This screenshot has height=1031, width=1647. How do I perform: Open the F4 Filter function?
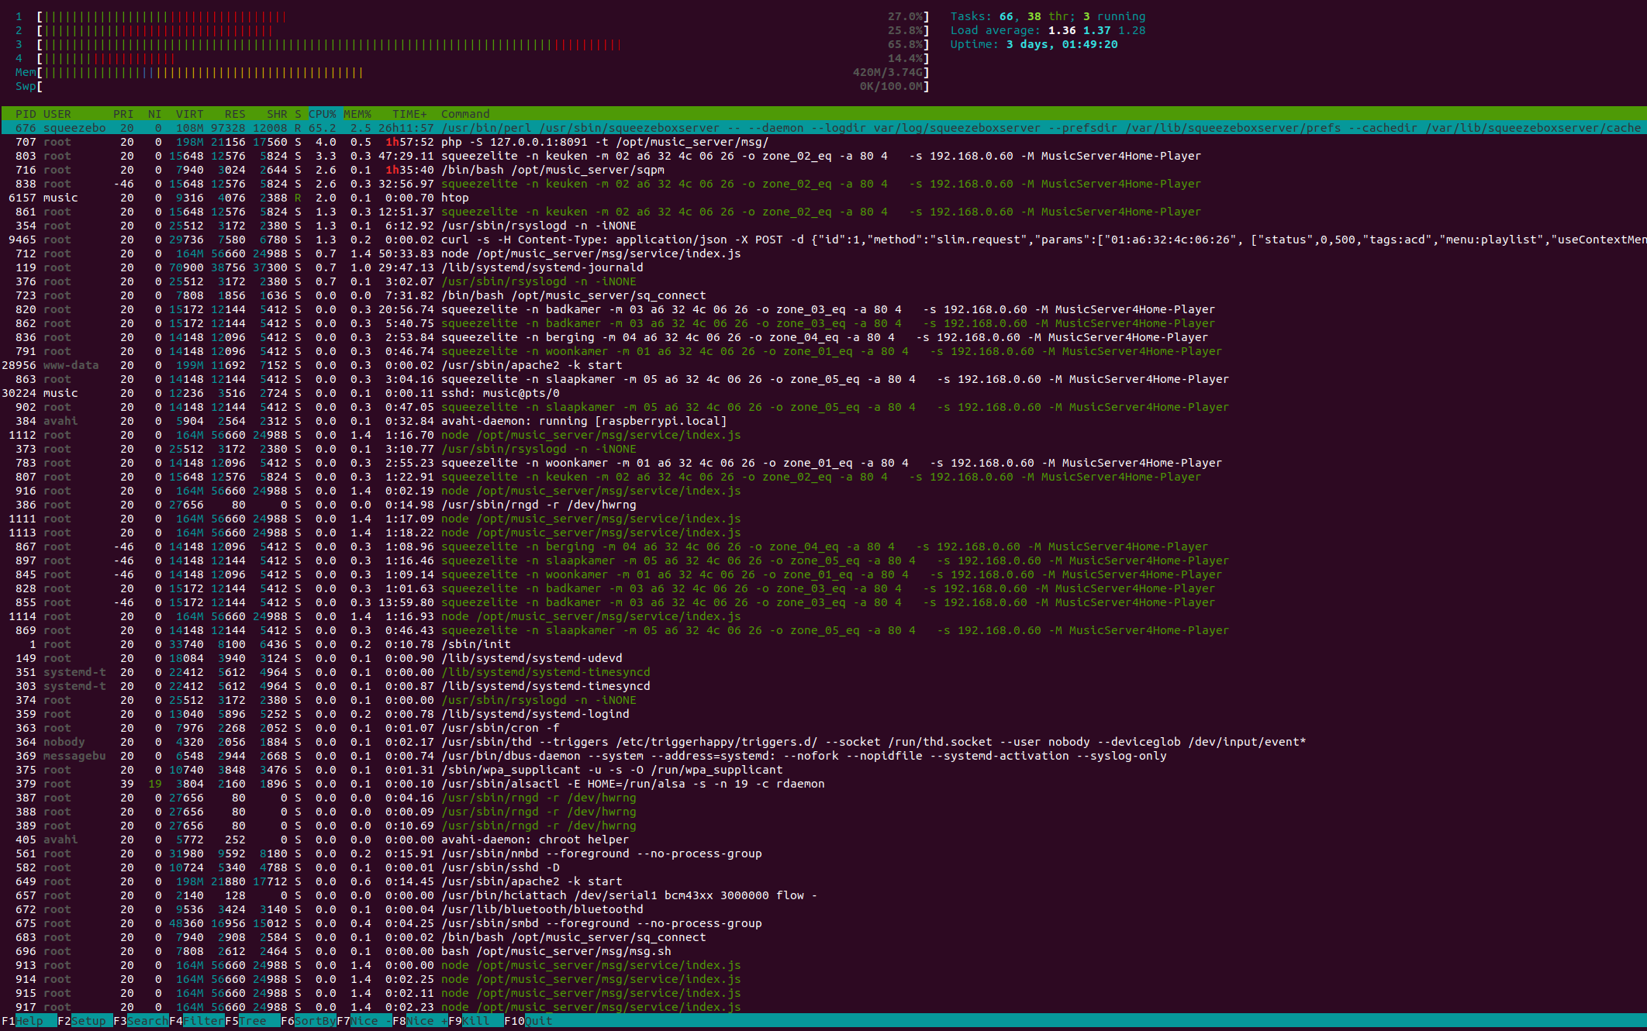click(203, 1021)
